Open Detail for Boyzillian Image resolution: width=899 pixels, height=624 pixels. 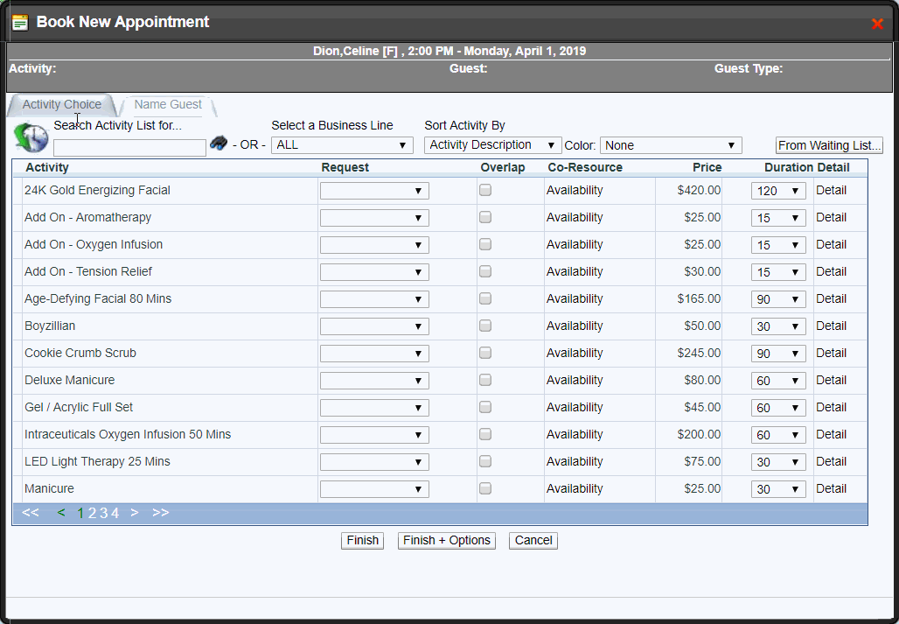click(x=832, y=326)
